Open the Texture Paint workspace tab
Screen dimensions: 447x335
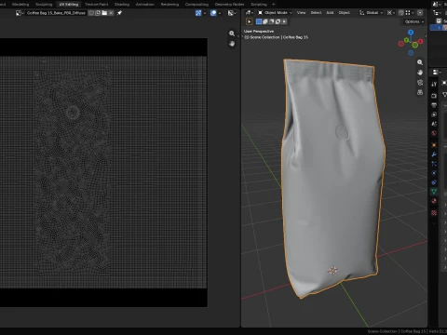[97, 5]
